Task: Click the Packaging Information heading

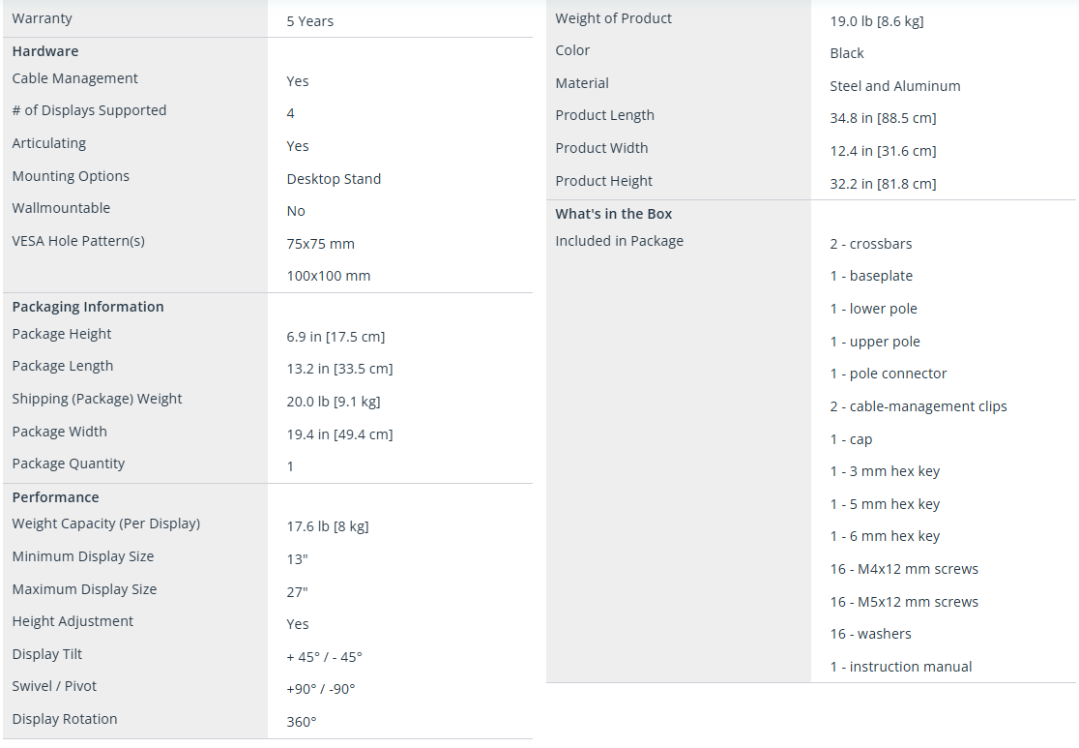Action: coord(88,307)
